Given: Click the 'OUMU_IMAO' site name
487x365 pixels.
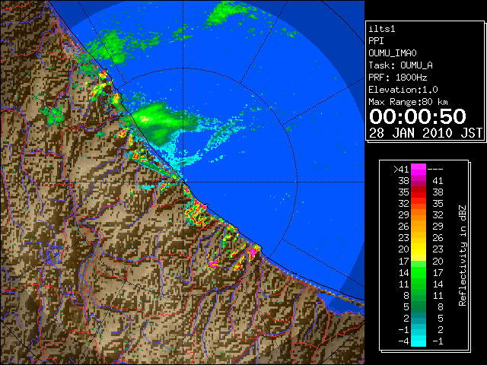Looking at the screenshot, I should (x=393, y=53).
